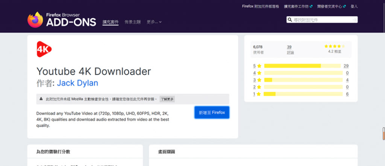Screen dimensions: 385x166
Task: Click the star icon of 5-star row
Action: click(259, 66)
